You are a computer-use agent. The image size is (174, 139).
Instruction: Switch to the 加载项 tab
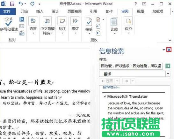[x=158, y=12]
